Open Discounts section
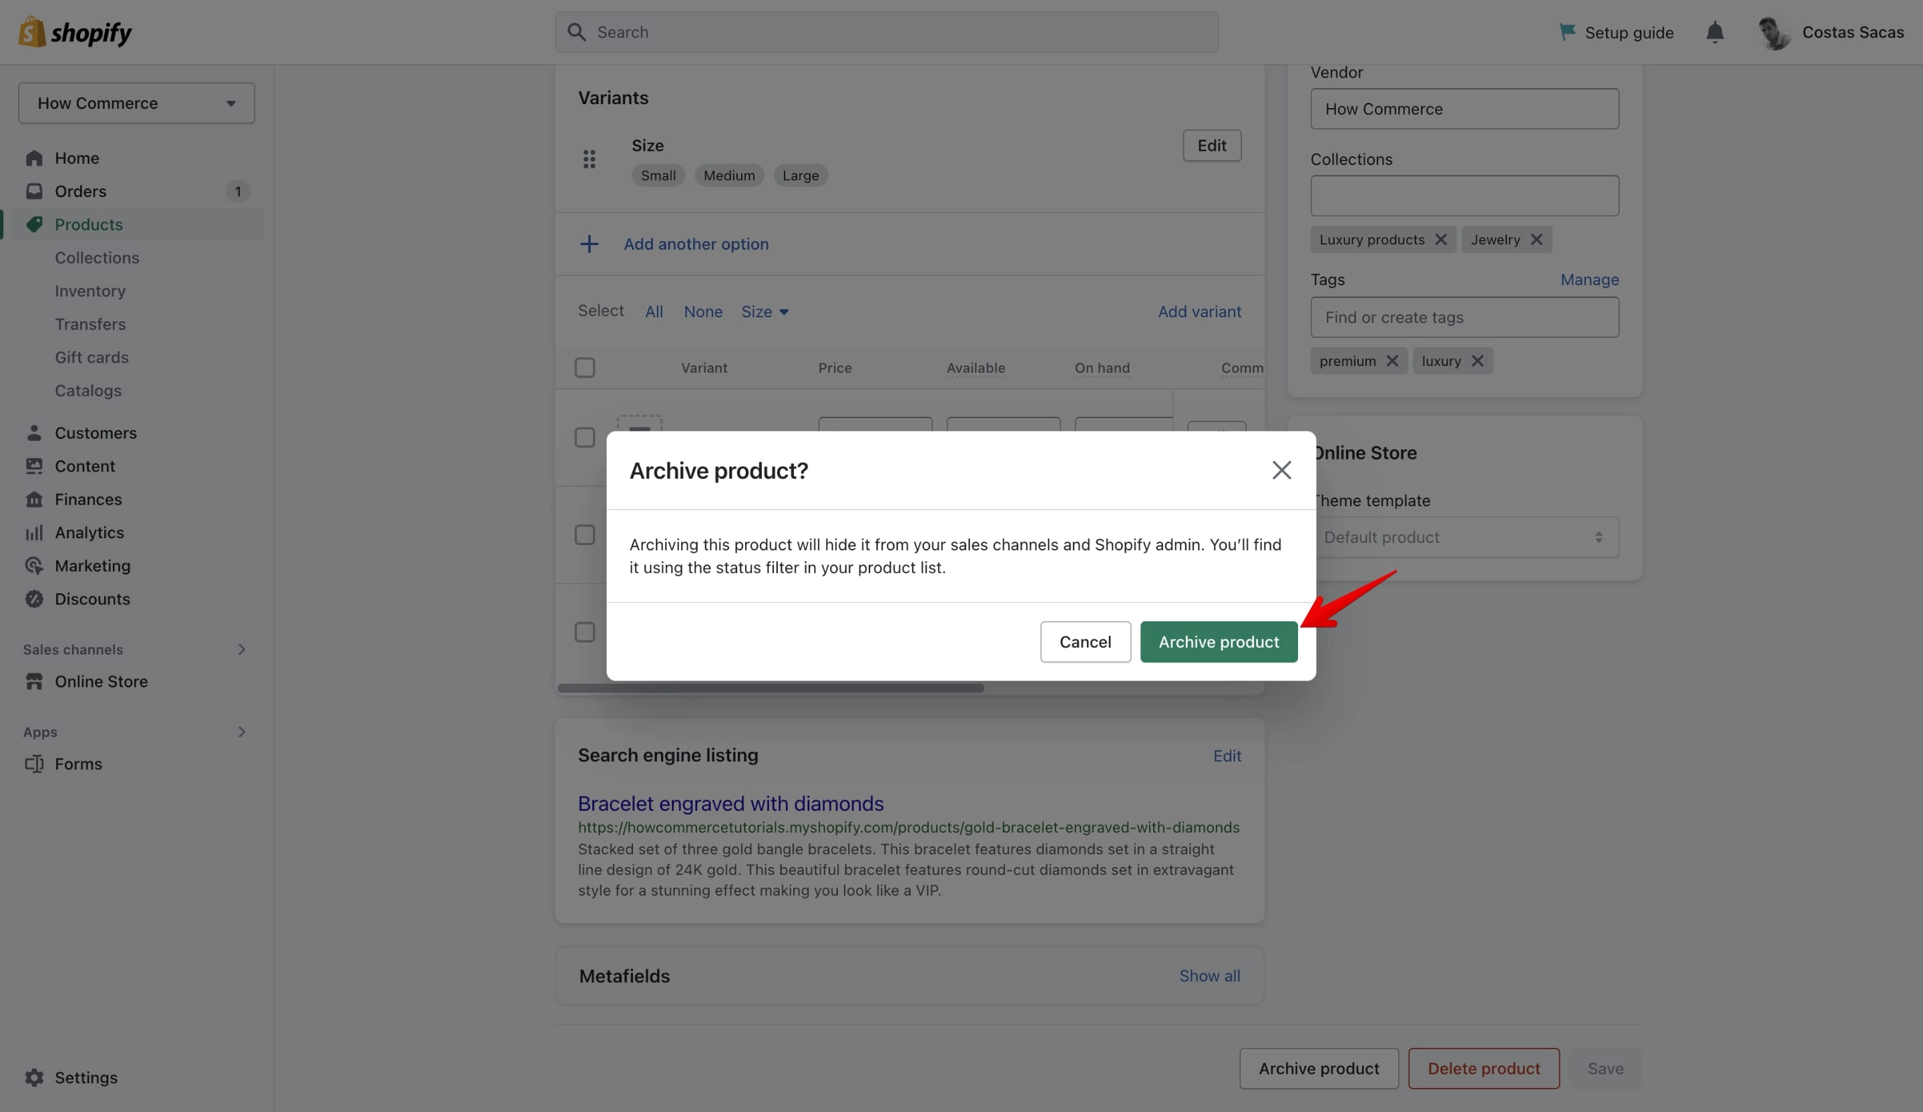 click(x=91, y=599)
